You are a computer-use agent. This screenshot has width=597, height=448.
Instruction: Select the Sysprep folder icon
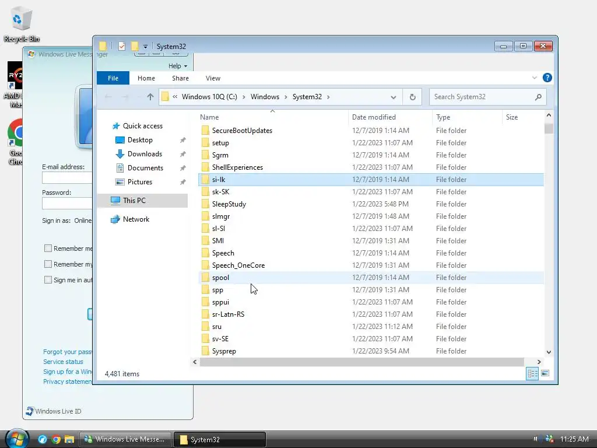pyautogui.click(x=205, y=351)
